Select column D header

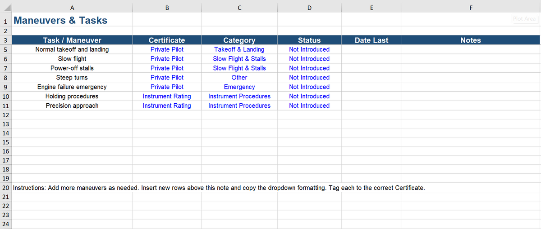point(309,7)
